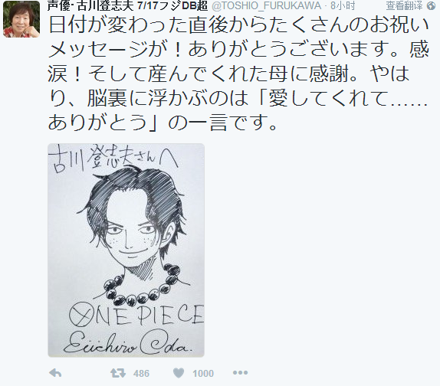Enlarge the Ace sketch image thumbnail
Image resolution: width=440 pixels, height=386 pixels.
126,250
